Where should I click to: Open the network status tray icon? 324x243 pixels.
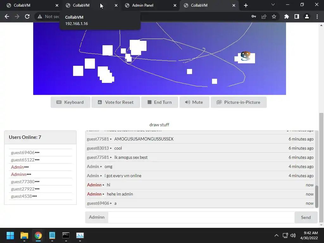285,235
